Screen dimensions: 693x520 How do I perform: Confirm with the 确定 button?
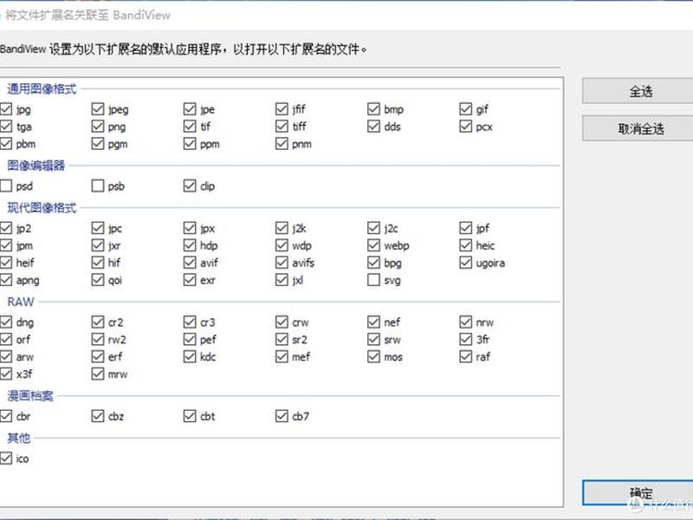coord(638,492)
